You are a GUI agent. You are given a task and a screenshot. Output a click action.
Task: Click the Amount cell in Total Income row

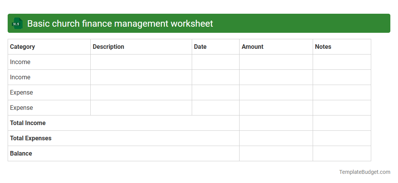coord(276,123)
